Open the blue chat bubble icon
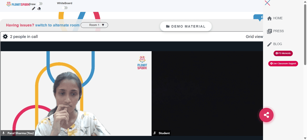The height and width of the screenshot is (140, 307). pyautogui.click(x=258, y=17)
